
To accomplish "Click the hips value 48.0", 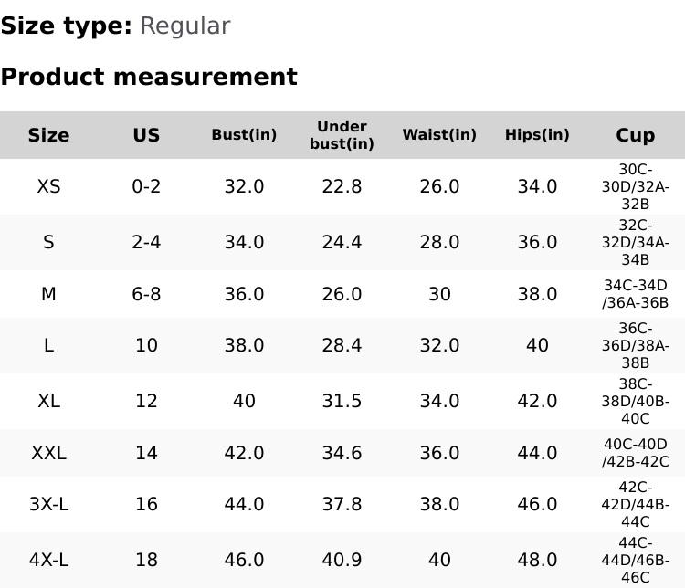I will point(537,560).
